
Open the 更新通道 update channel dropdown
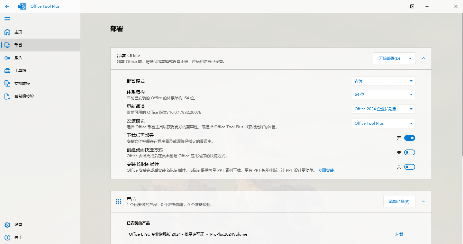pyautogui.click(x=383, y=109)
